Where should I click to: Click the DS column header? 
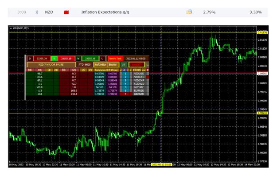[x=63, y=70]
